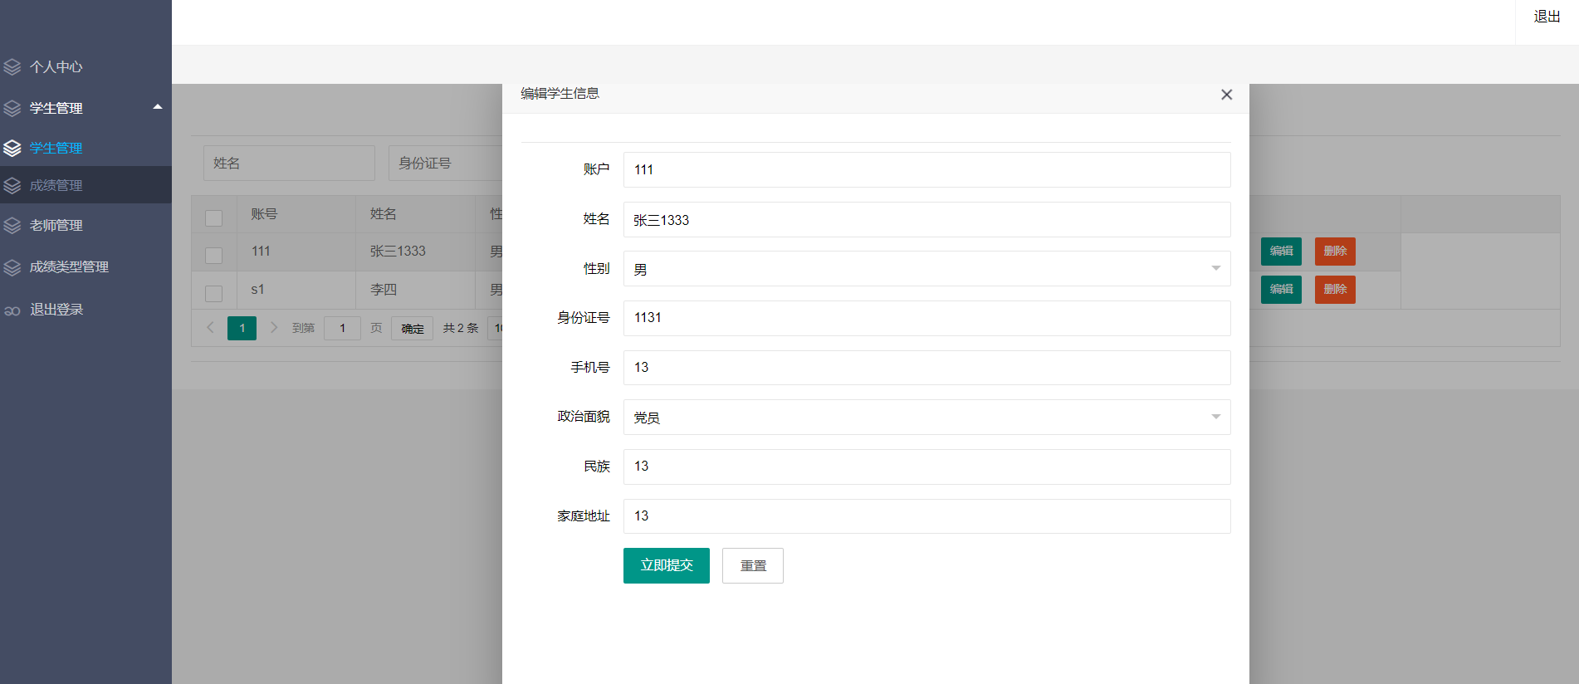Open the 政治面貌 dropdown arrow
Image resolution: width=1579 pixels, height=684 pixels.
pyautogui.click(x=1215, y=417)
